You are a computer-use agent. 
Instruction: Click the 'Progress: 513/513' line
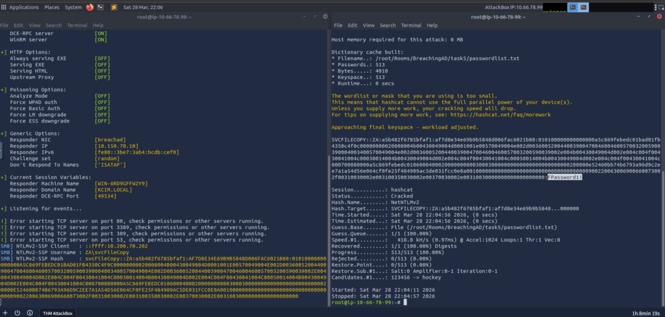(x=388, y=252)
